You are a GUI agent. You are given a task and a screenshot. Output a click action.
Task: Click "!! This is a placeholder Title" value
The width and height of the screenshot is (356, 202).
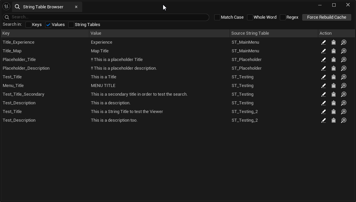(x=117, y=60)
